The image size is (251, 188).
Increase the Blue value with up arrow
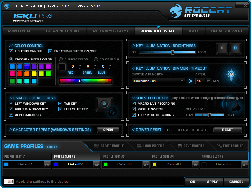coord(110,65)
